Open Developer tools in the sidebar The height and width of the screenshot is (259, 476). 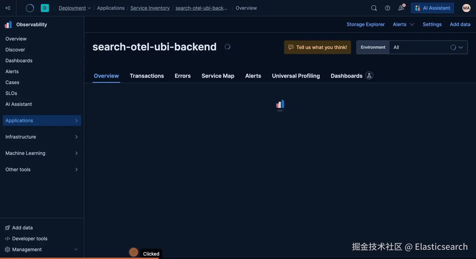26,239
